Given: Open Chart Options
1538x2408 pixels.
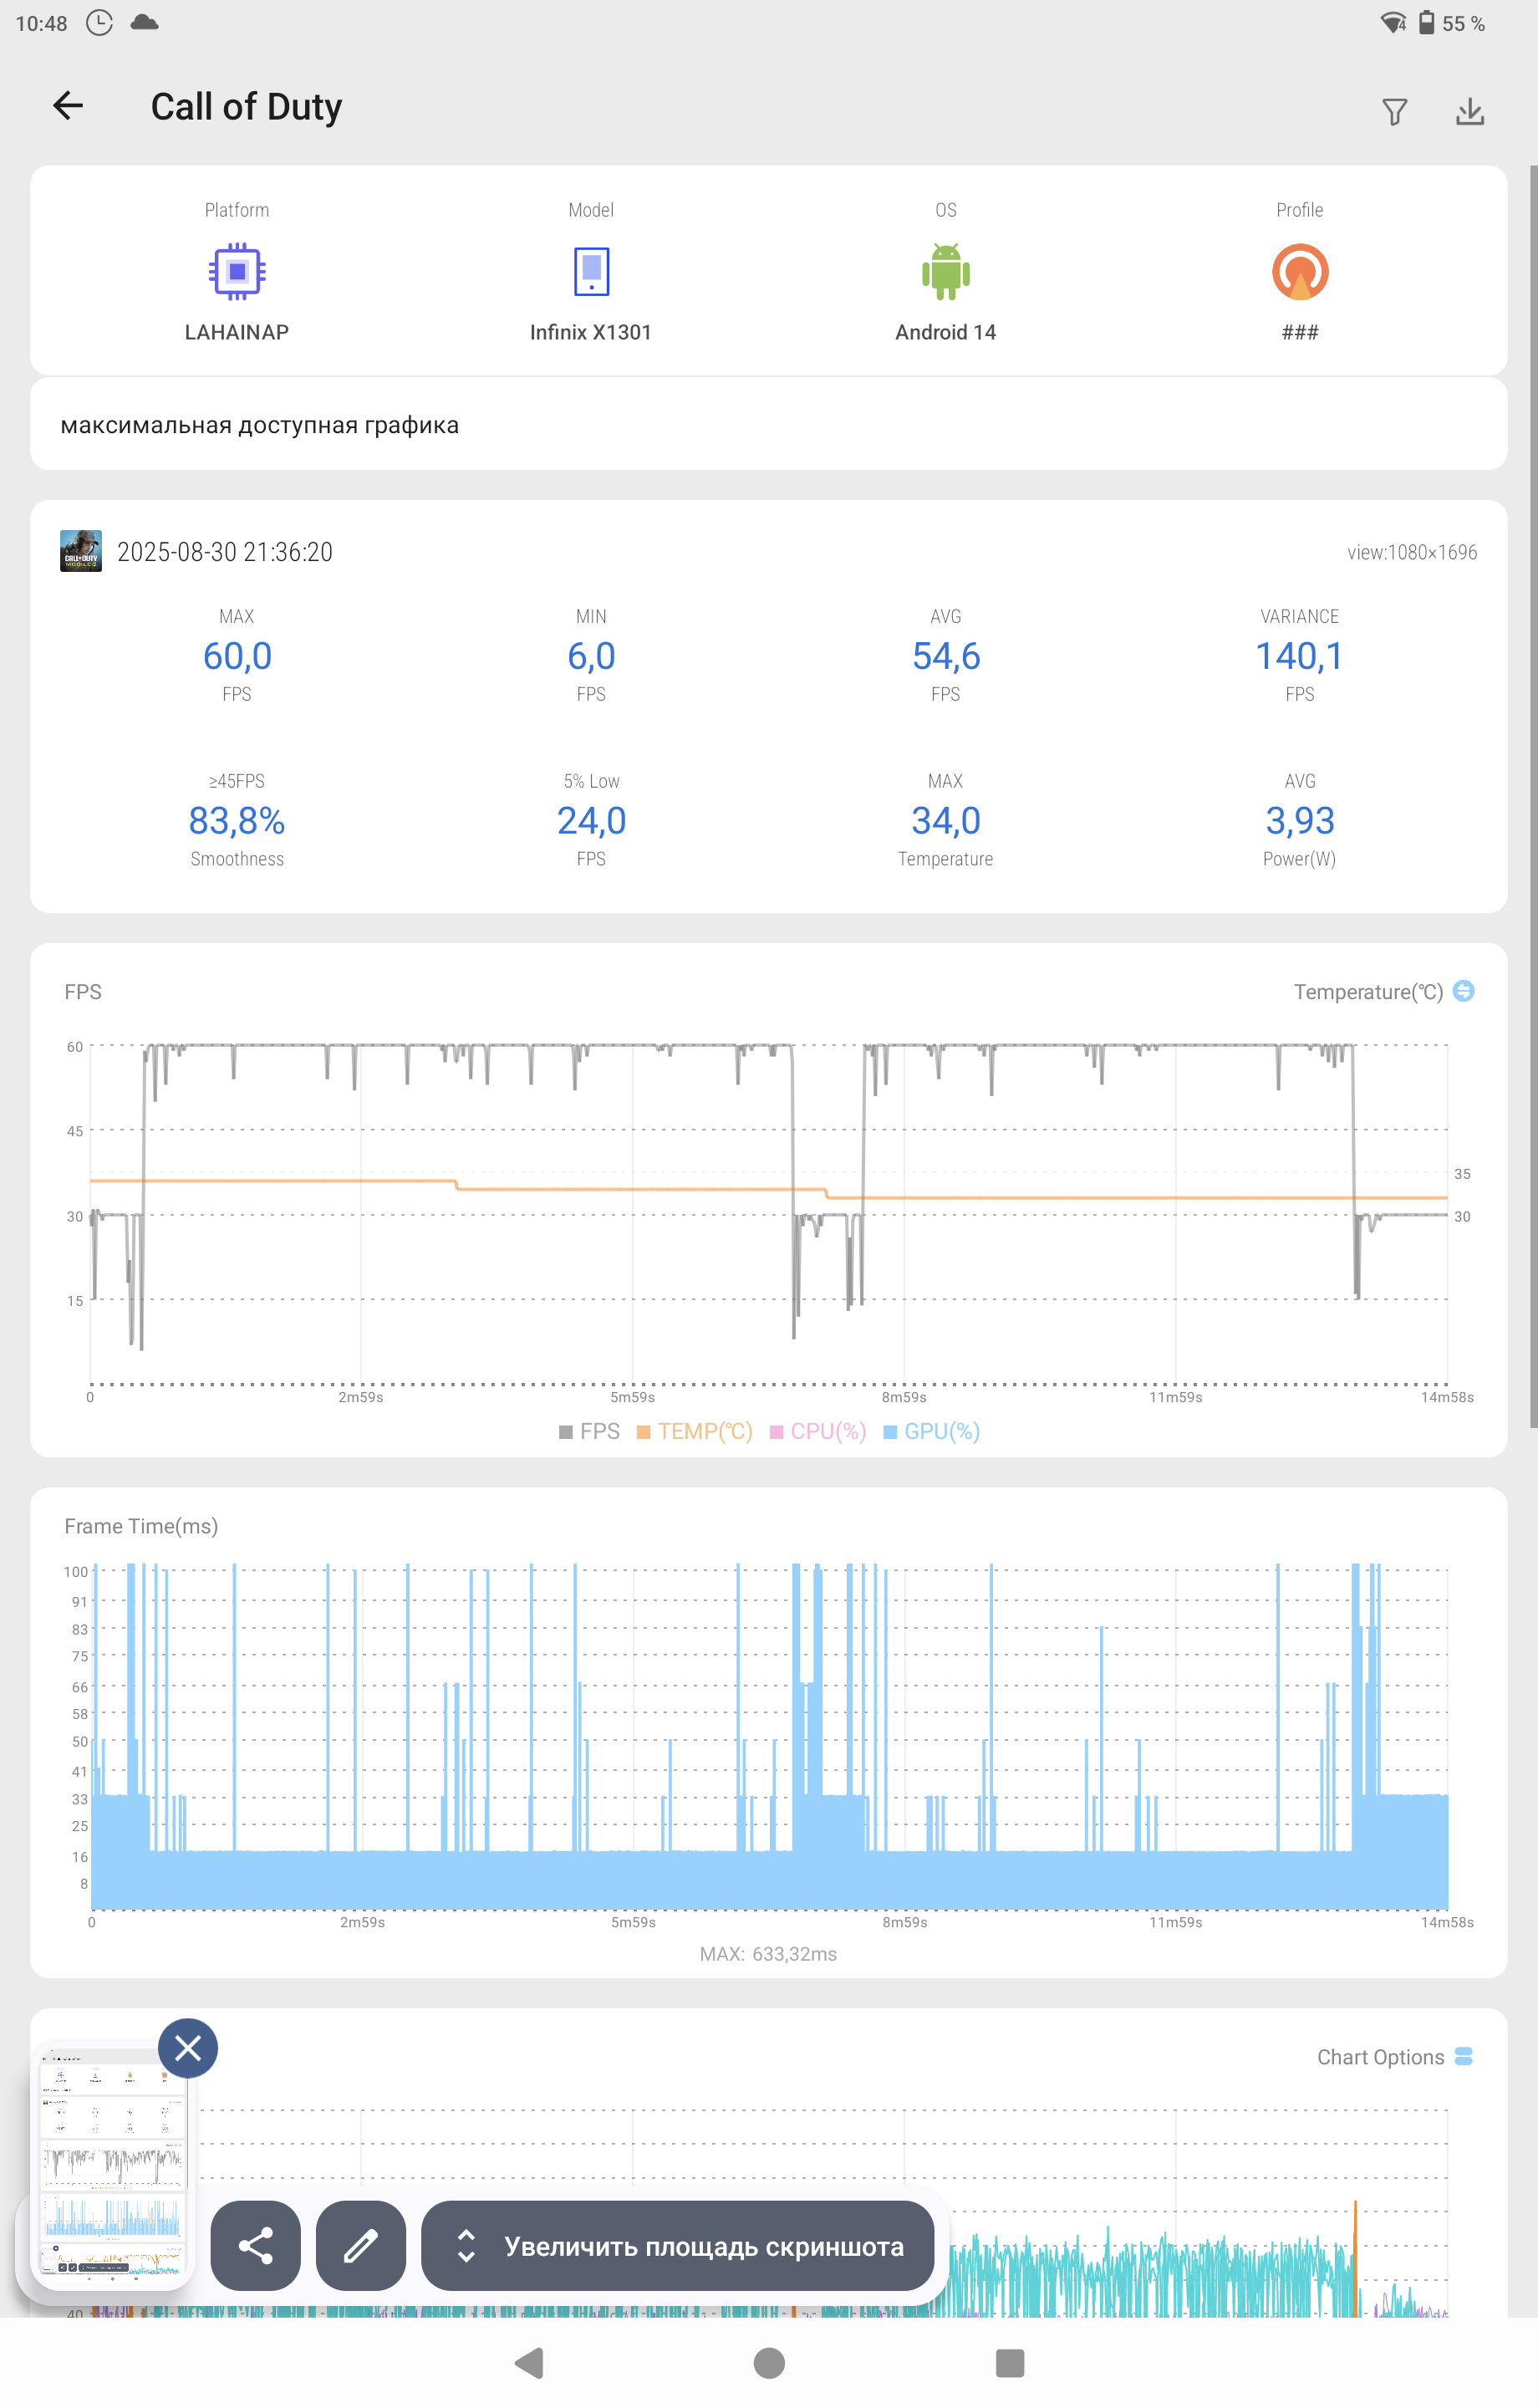Looking at the screenshot, I should [x=1394, y=2057].
